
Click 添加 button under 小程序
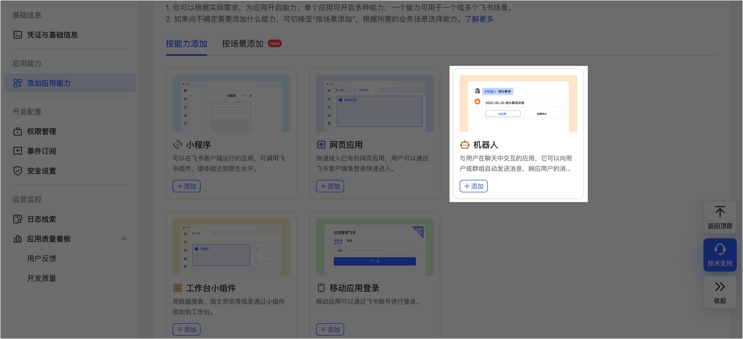click(x=186, y=186)
